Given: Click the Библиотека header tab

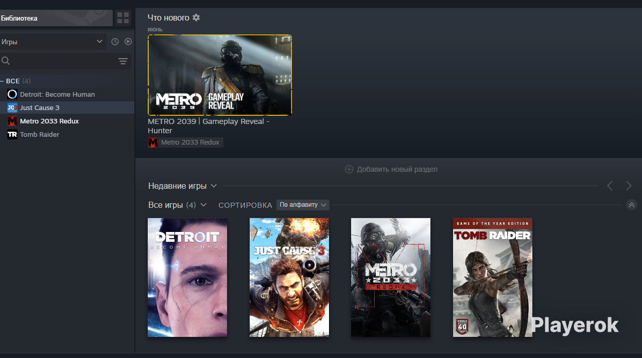Looking at the screenshot, I should tap(56, 18).
